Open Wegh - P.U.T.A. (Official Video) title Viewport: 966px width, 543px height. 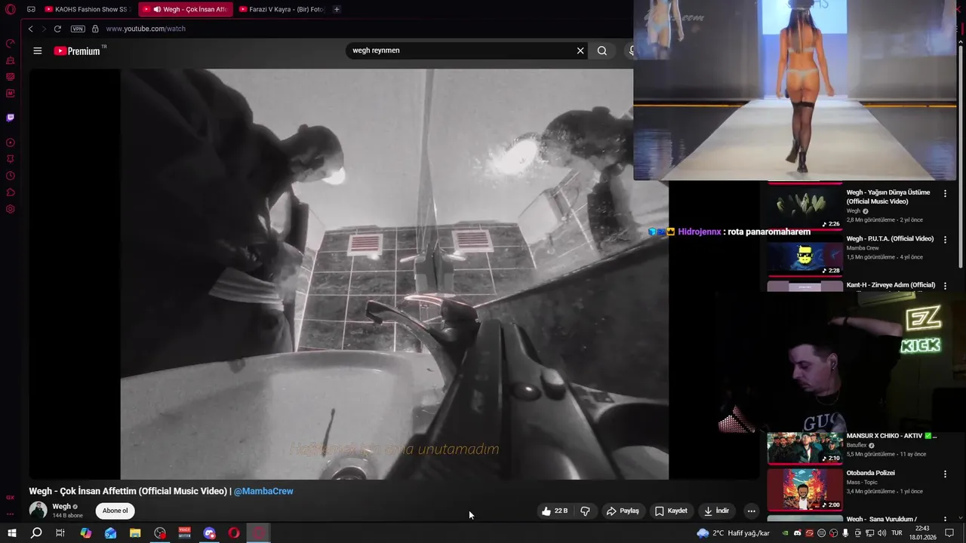tap(890, 239)
